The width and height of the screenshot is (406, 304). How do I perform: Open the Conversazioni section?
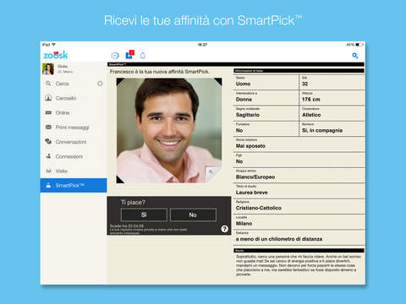click(x=74, y=142)
